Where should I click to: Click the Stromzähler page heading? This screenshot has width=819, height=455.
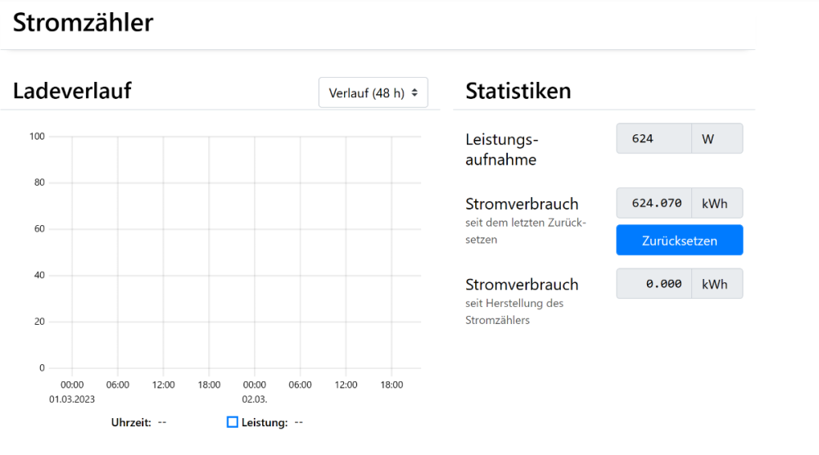pos(83,23)
